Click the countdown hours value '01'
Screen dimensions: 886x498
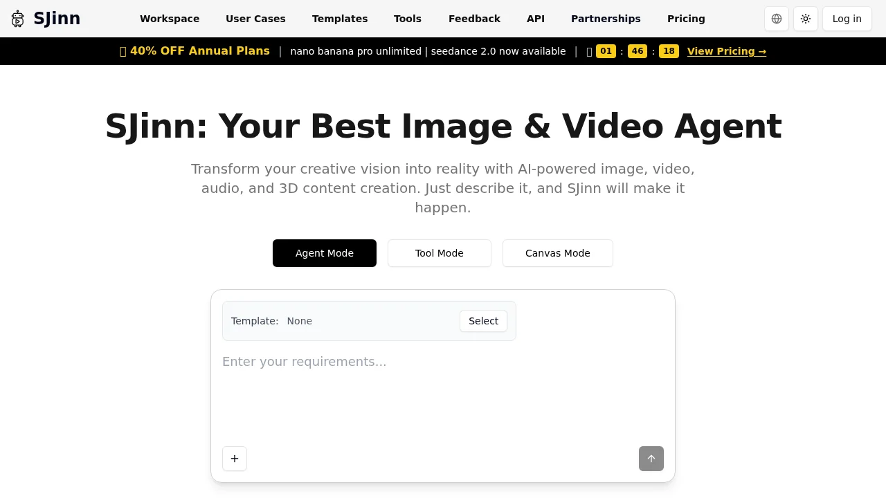pyautogui.click(x=606, y=51)
